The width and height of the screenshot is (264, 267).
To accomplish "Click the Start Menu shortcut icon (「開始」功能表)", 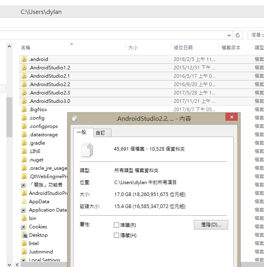I will coord(23,185).
